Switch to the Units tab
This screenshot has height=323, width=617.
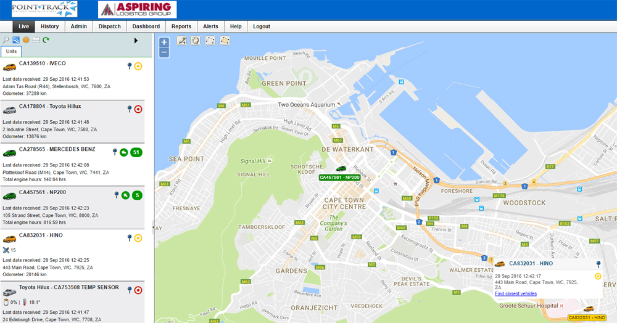pyautogui.click(x=11, y=52)
